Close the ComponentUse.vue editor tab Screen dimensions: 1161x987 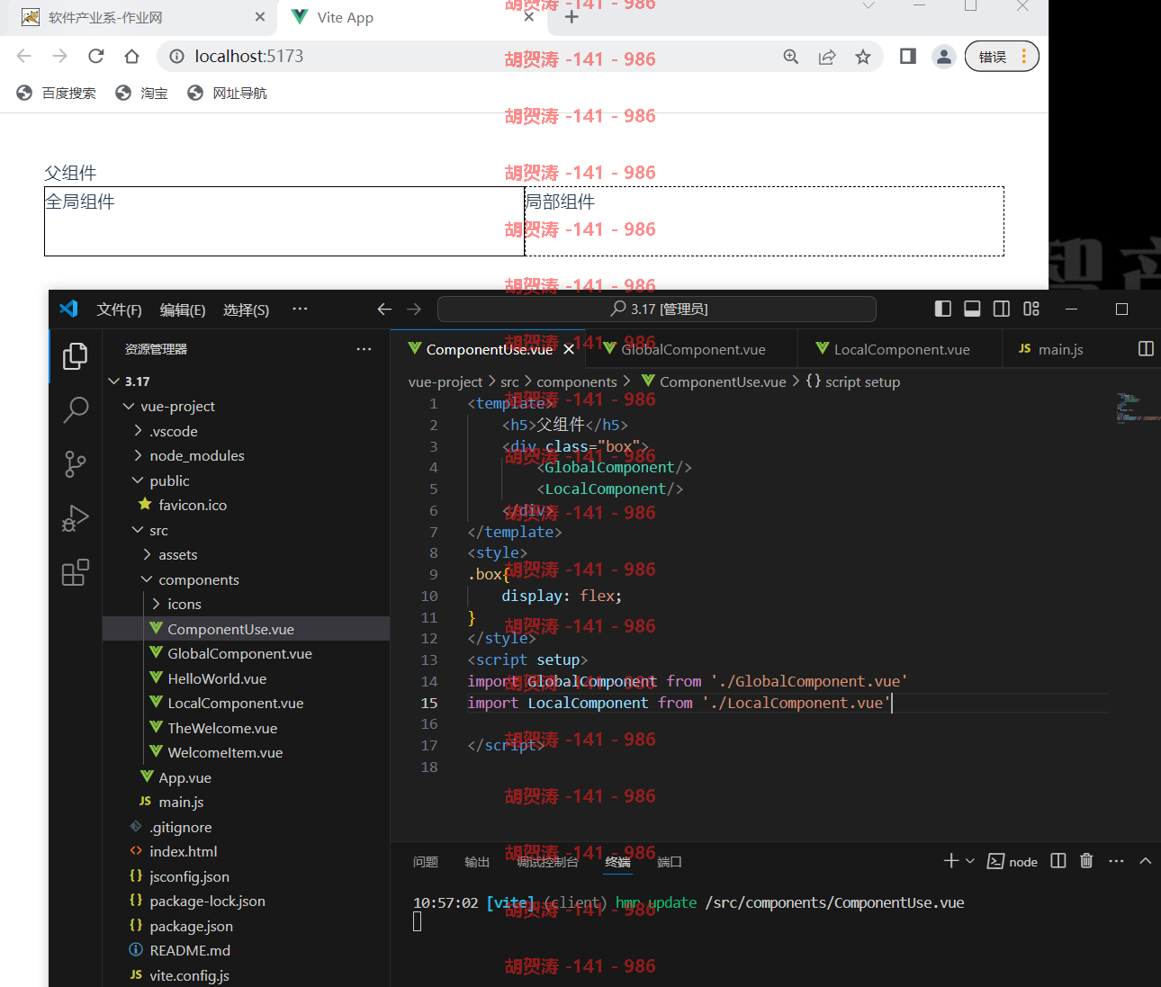pyautogui.click(x=569, y=349)
